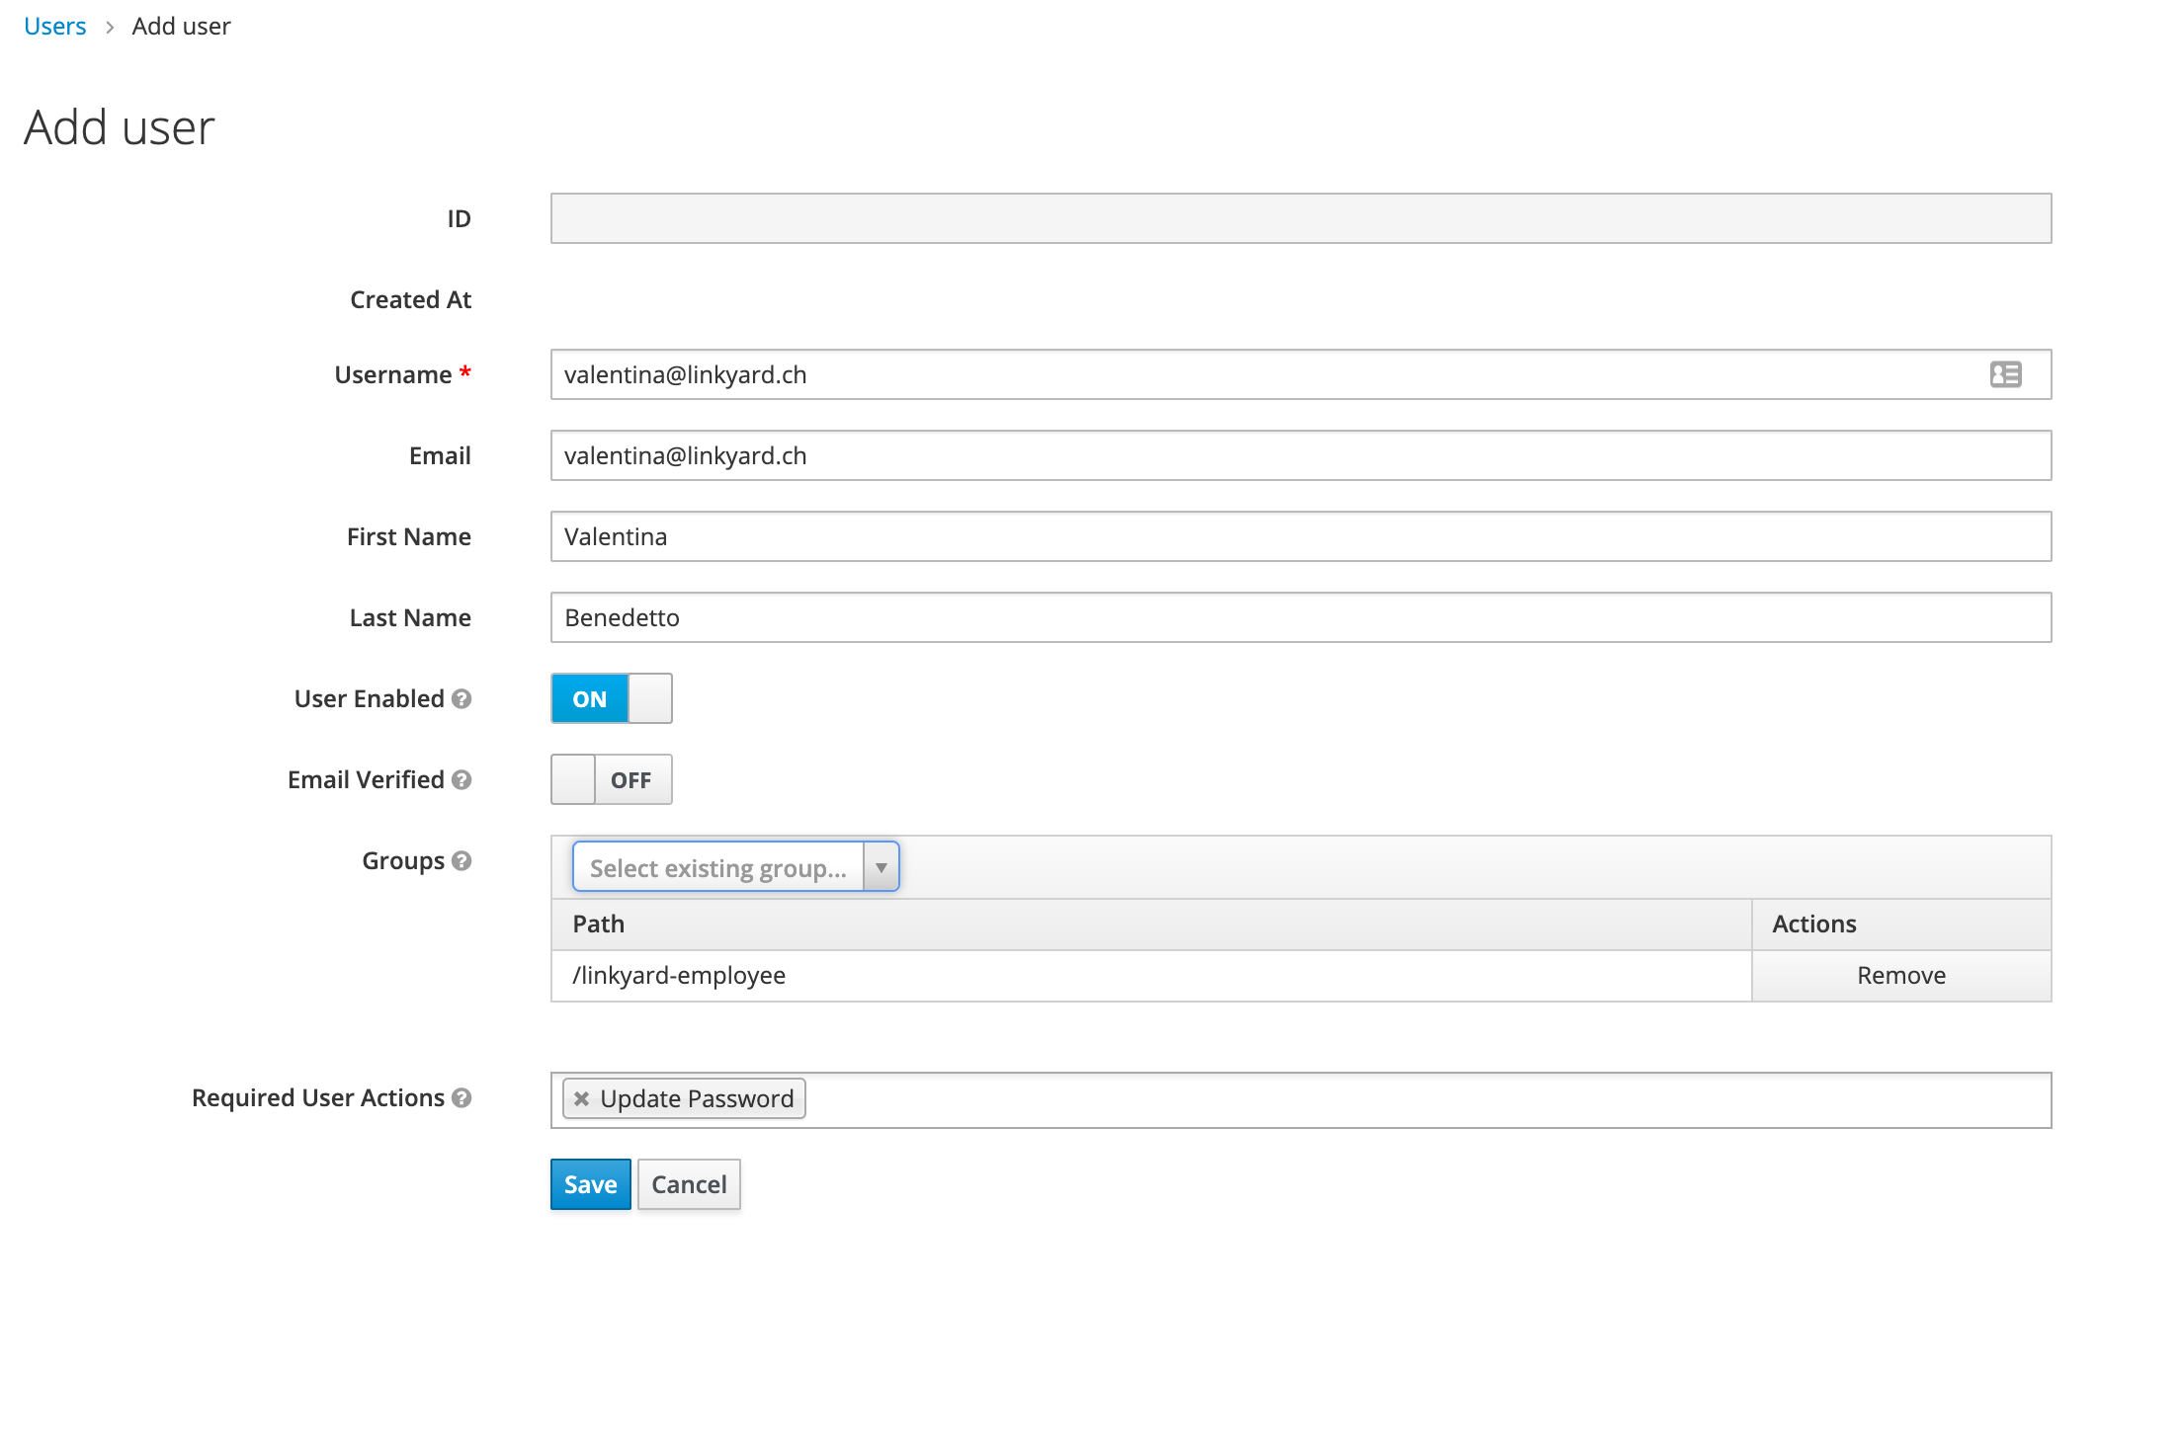Image resolution: width=2182 pixels, height=1448 pixels.
Task: Remove Update Password tag with x icon
Action: click(x=581, y=1098)
